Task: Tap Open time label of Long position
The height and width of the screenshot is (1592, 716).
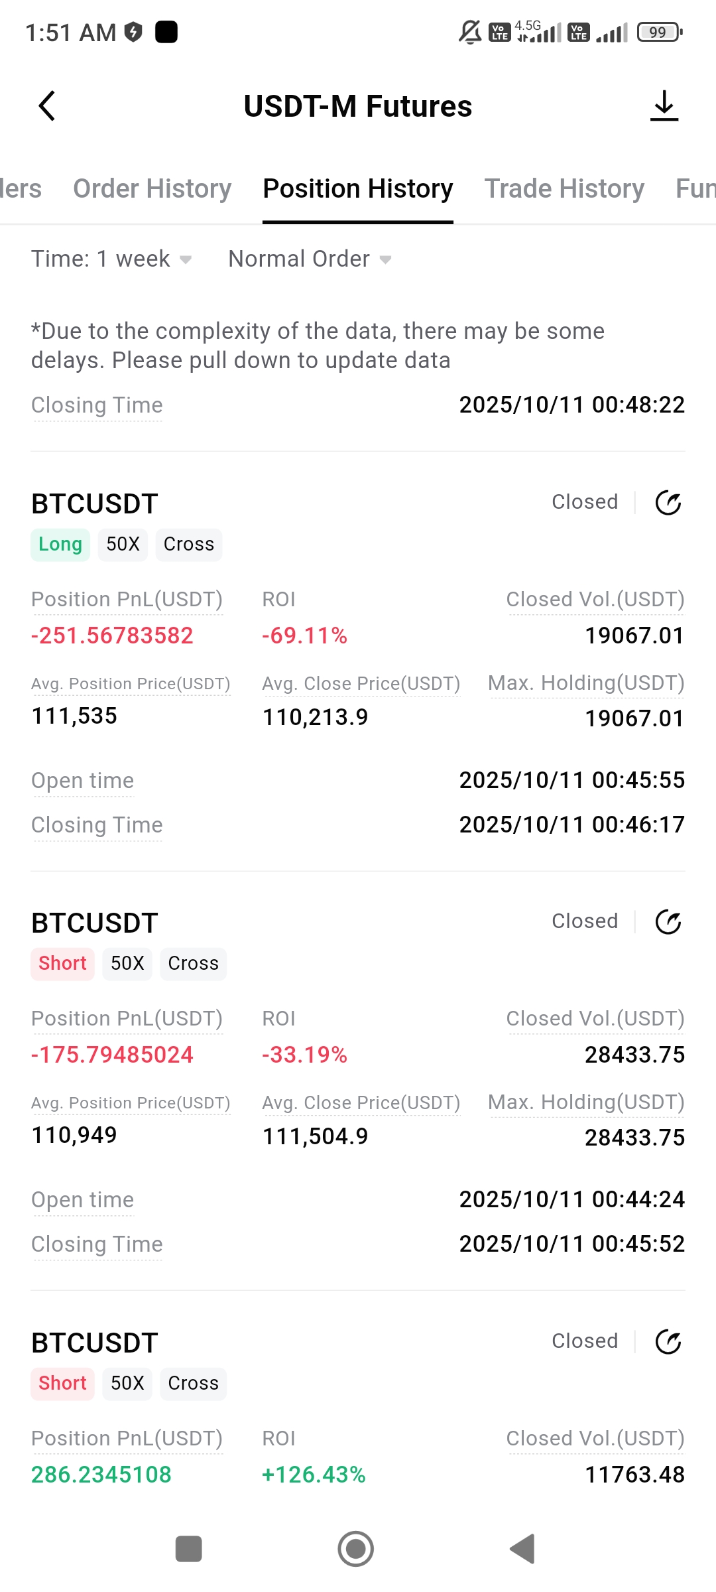Action: tap(83, 781)
